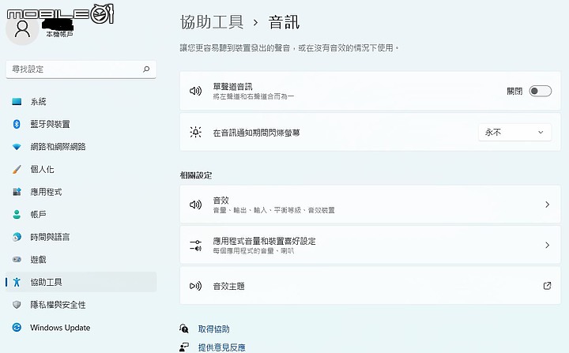Click the shield icon for 隱私權與安全性
Viewport: 569px width, 353px height.
pyautogui.click(x=17, y=305)
